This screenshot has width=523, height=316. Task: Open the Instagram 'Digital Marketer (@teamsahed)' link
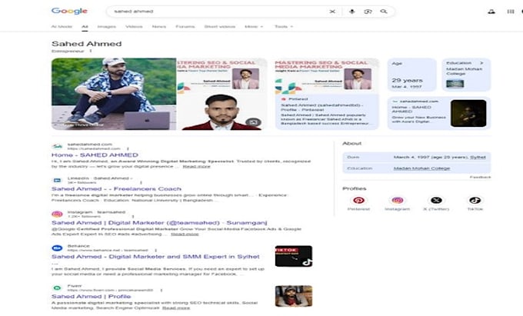159,223
